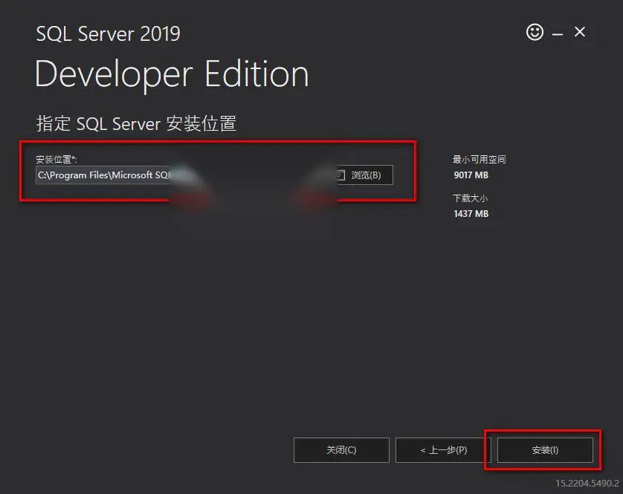Click the 最小可用空间 label

(480, 159)
